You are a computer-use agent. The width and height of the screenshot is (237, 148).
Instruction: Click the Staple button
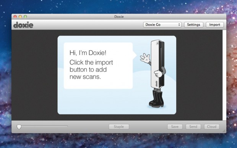tap(119, 127)
